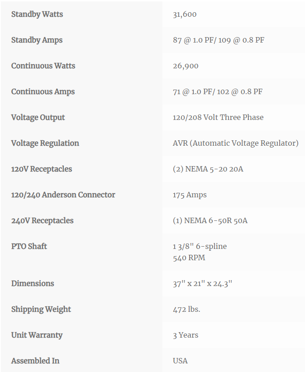Select the 31,600 standby watts value
The height and width of the screenshot is (372, 305).
[x=185, y=14]
